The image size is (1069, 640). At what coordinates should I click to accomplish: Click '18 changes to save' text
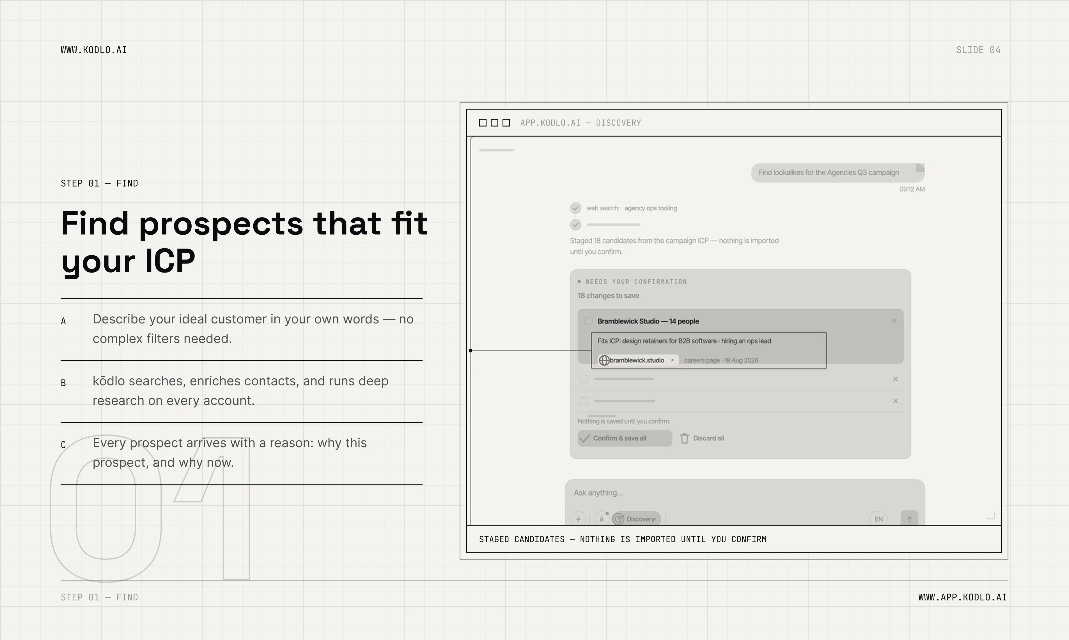[x=608, y=295]
